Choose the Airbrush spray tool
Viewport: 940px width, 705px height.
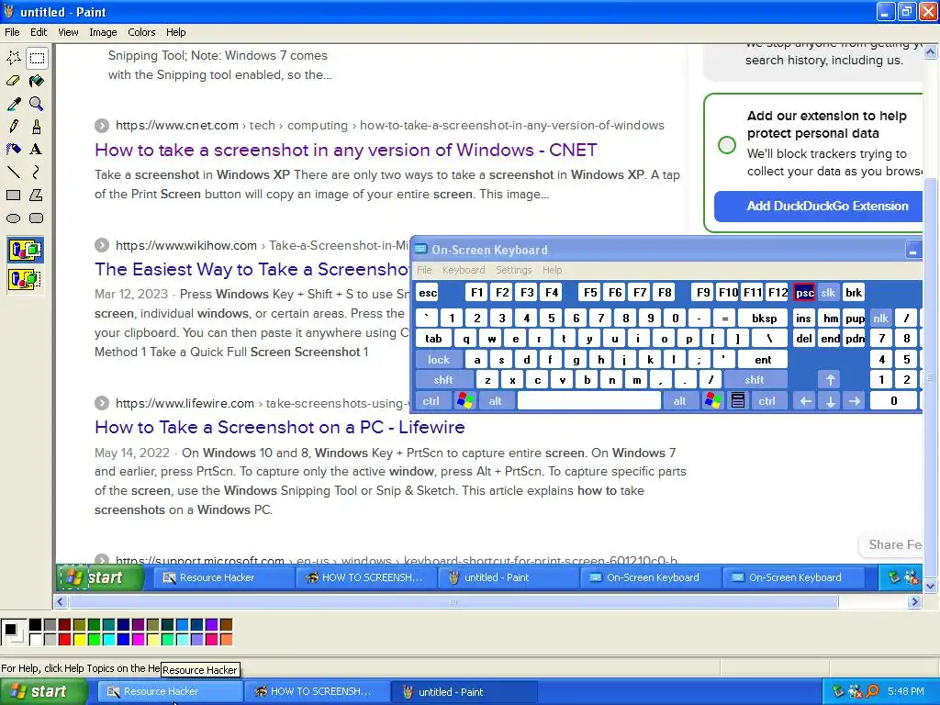click(x=14, y=150)
